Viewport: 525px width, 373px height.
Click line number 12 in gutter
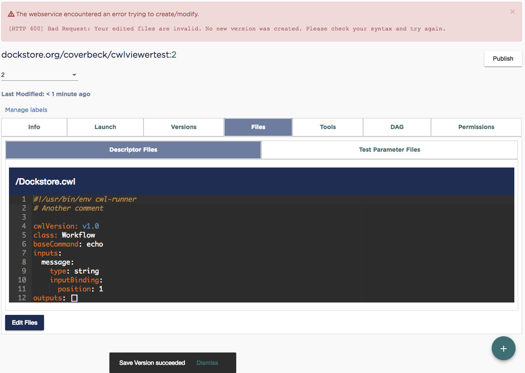pos(22,298)
